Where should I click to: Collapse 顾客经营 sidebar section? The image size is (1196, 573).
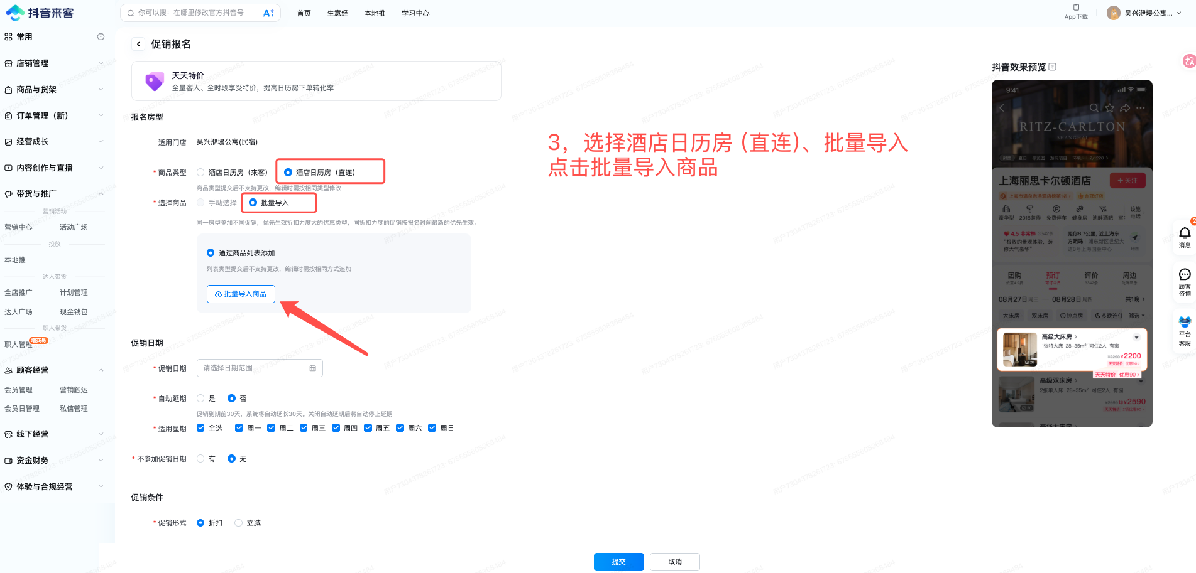click(x=101, y=370)
